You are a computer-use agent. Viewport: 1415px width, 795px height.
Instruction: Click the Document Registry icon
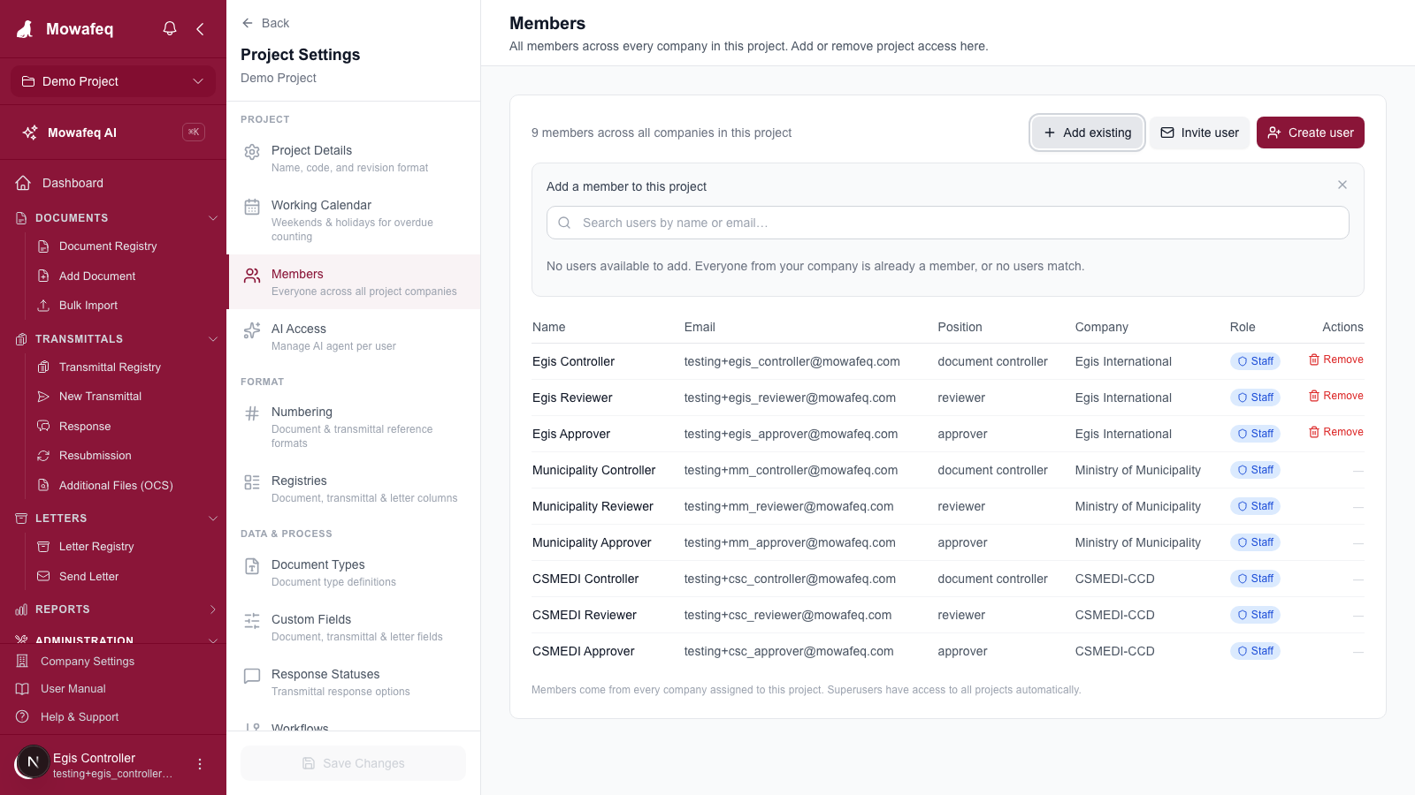43,246
